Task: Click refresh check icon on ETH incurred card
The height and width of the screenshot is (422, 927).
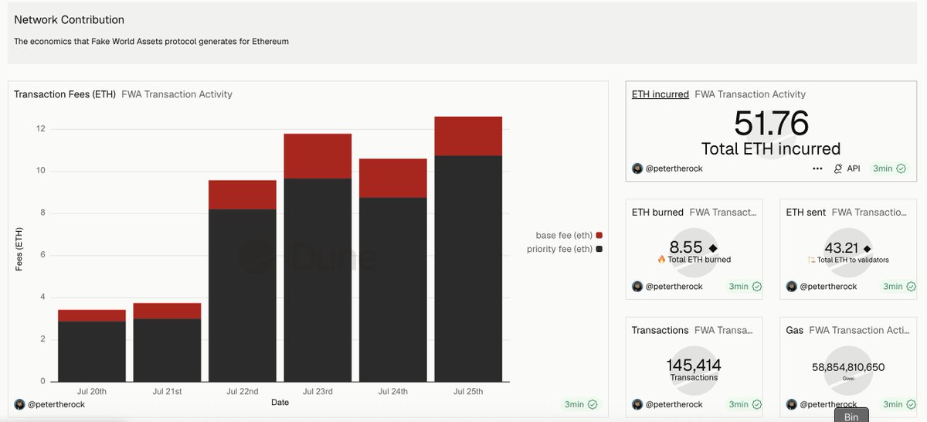Action: pos(901,168)
